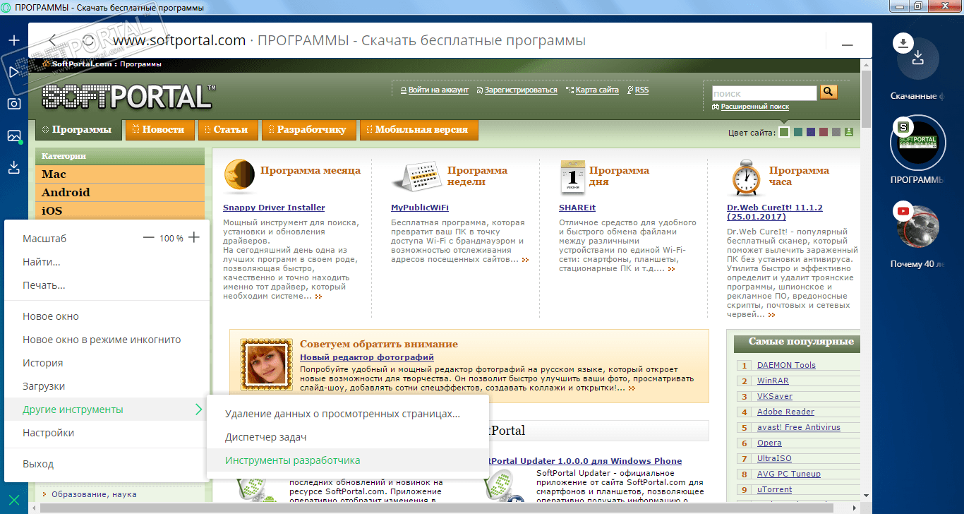Viewport: 964px width, 514px height.
Task: Click the Войти на аккаунт link
Action: [438, 90]
